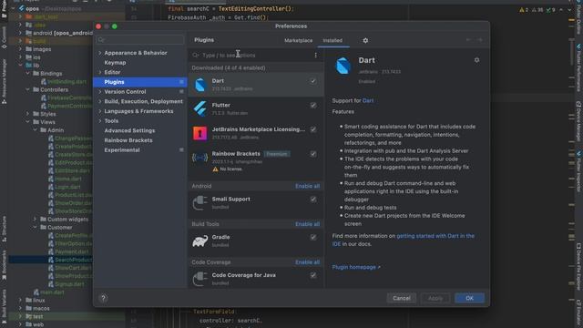Open the Plugin homepage link
The image size is (583, 328).
tap(356, 267)
